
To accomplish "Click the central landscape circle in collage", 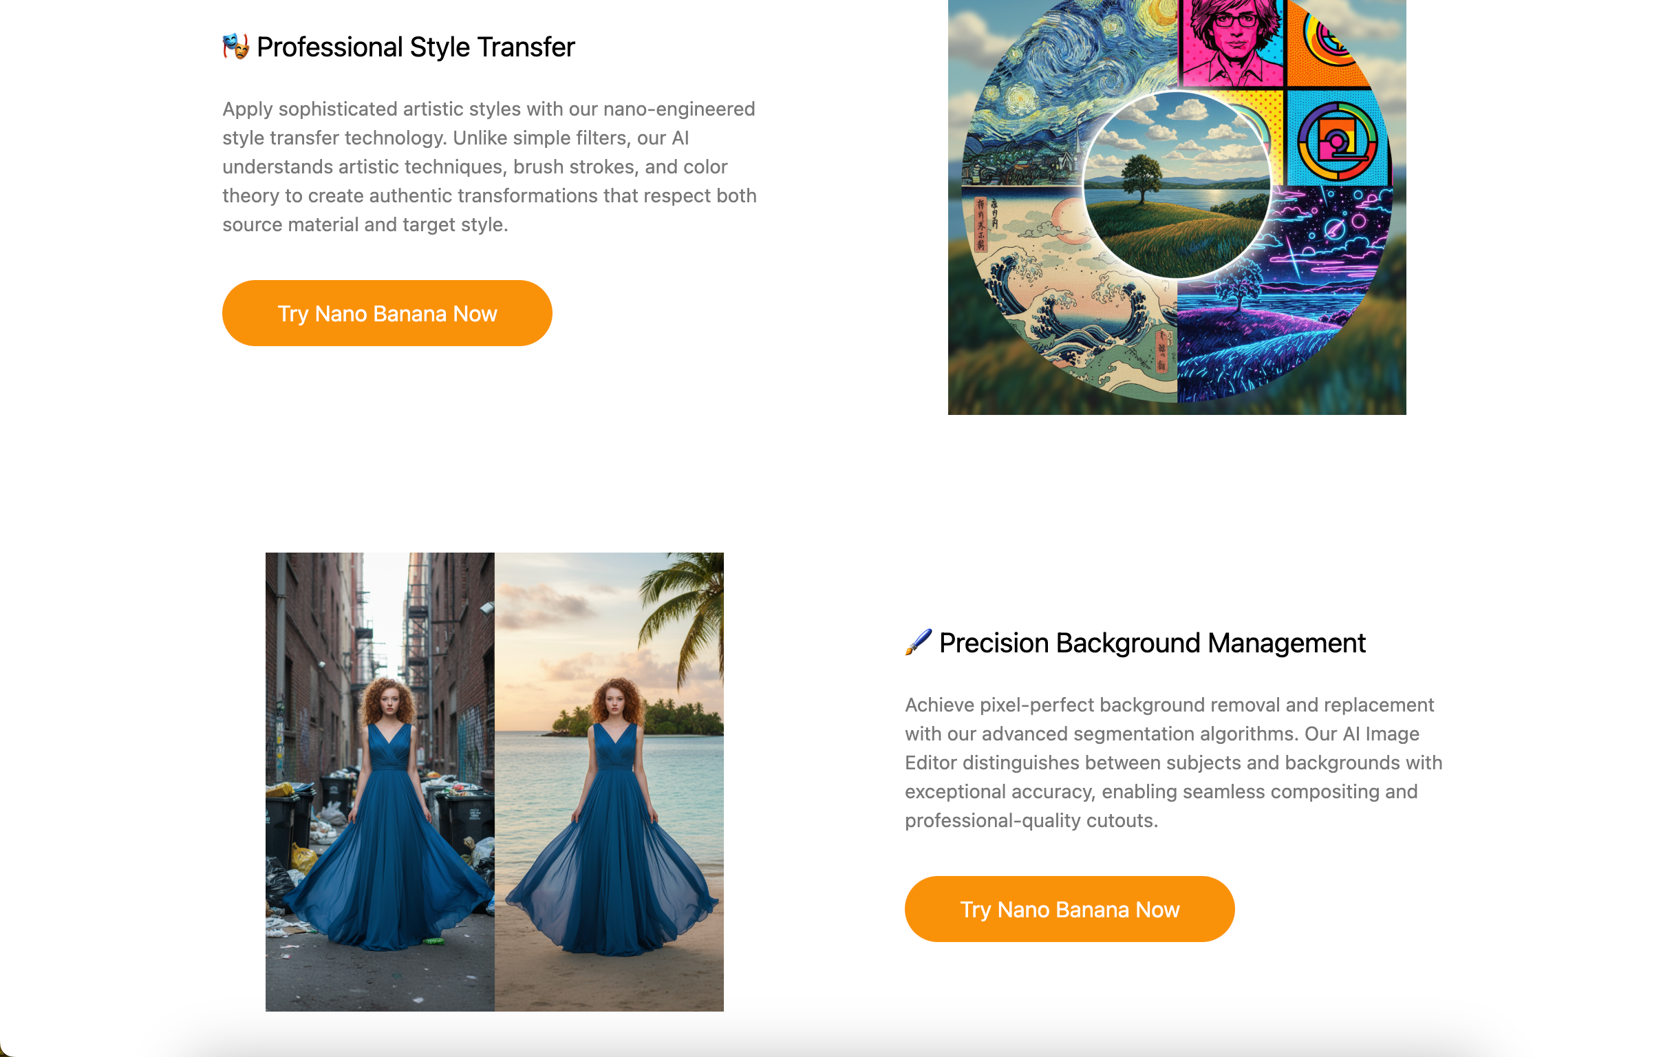I will 1177,184.
